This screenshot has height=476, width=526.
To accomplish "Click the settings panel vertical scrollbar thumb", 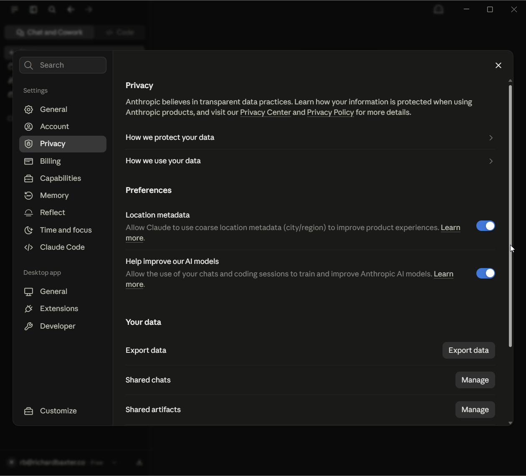I will point(510,216).
